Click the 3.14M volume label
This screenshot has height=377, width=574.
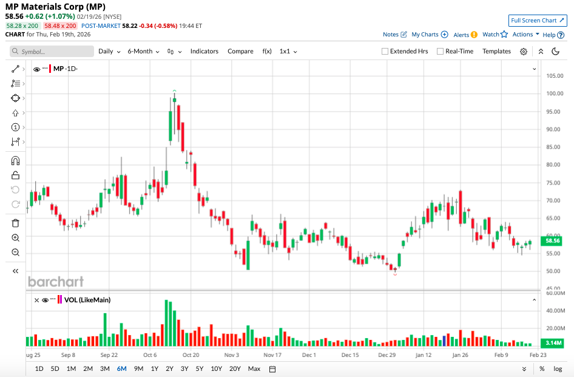pos(552,343)
